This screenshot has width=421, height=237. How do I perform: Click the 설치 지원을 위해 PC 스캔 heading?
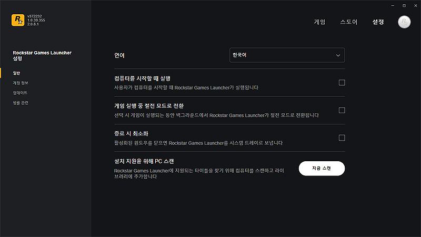[144, 161]
